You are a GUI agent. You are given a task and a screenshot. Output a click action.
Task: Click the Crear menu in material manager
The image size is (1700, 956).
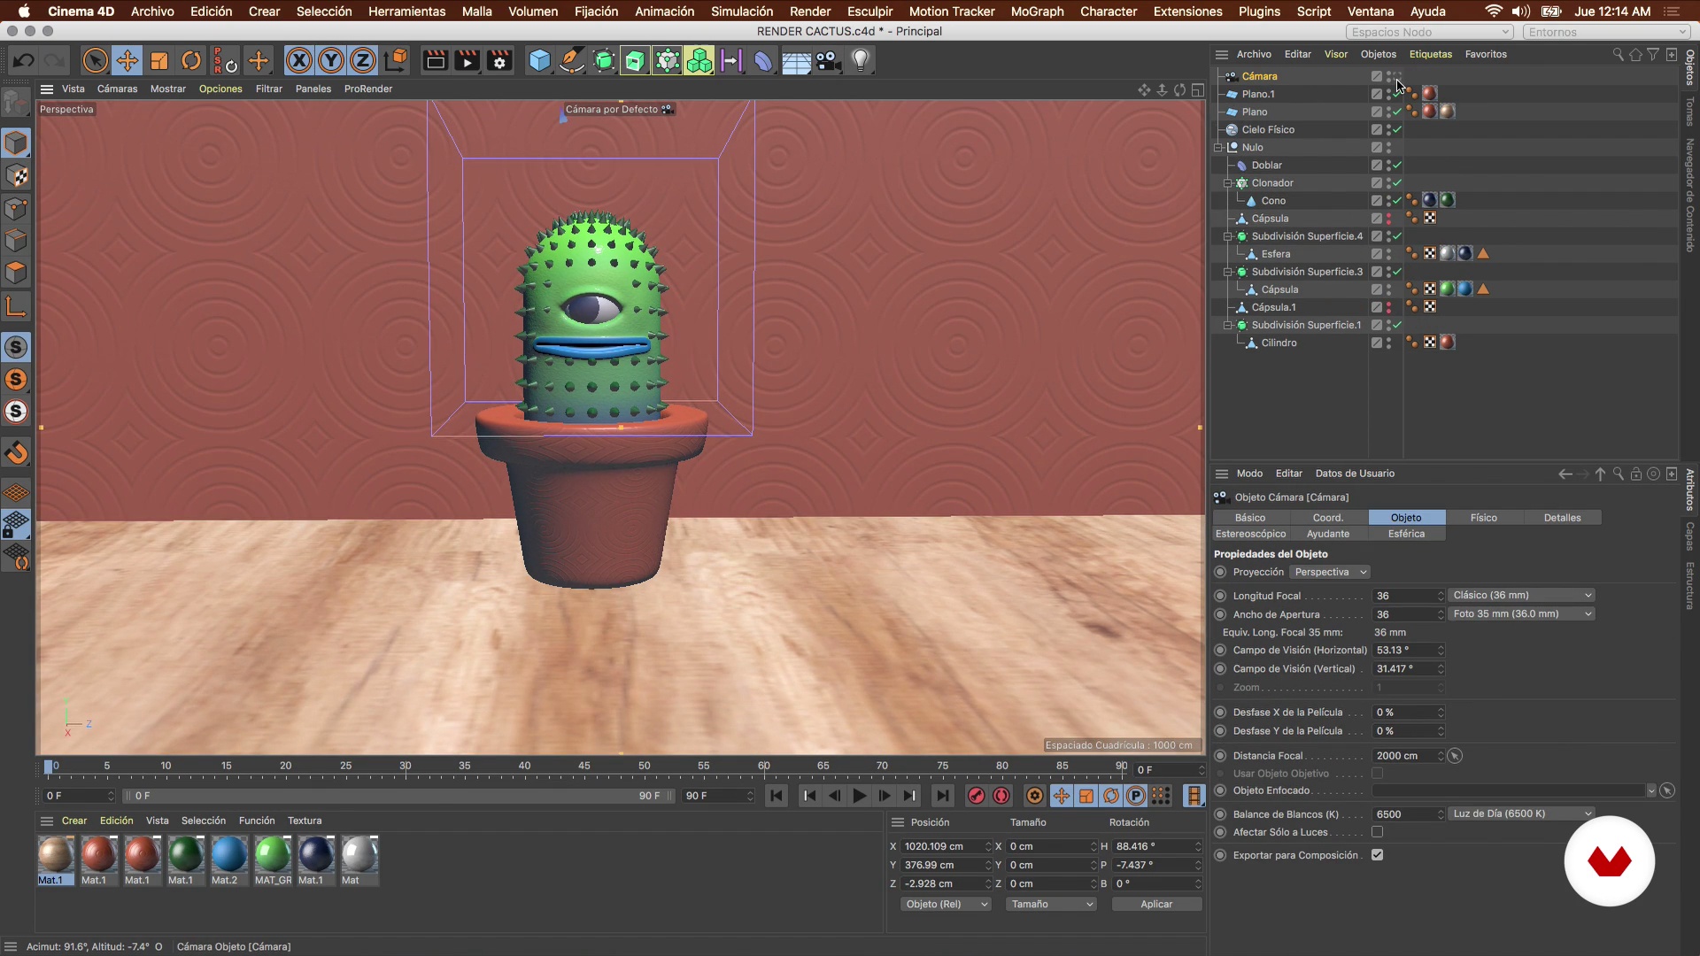[x=74, y=821]
